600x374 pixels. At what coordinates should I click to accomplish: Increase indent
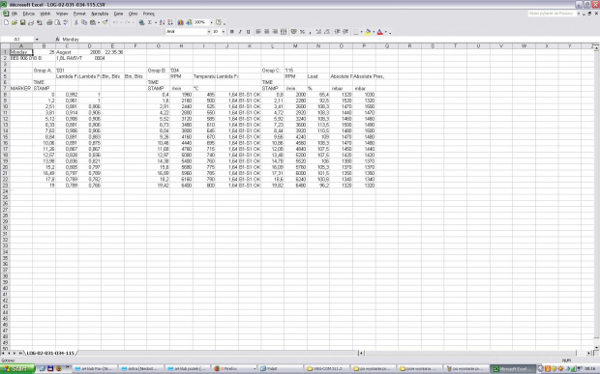pyautogui.click(x=345, y=32)
